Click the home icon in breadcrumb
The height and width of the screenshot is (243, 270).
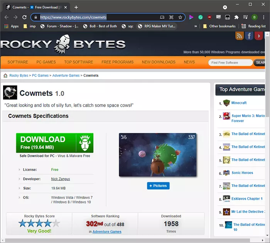[x=5, y=76]
